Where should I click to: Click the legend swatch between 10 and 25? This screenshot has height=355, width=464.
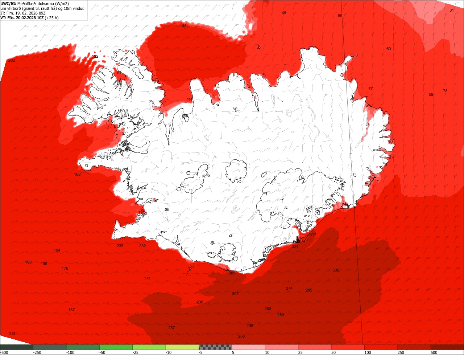point(282,347)
